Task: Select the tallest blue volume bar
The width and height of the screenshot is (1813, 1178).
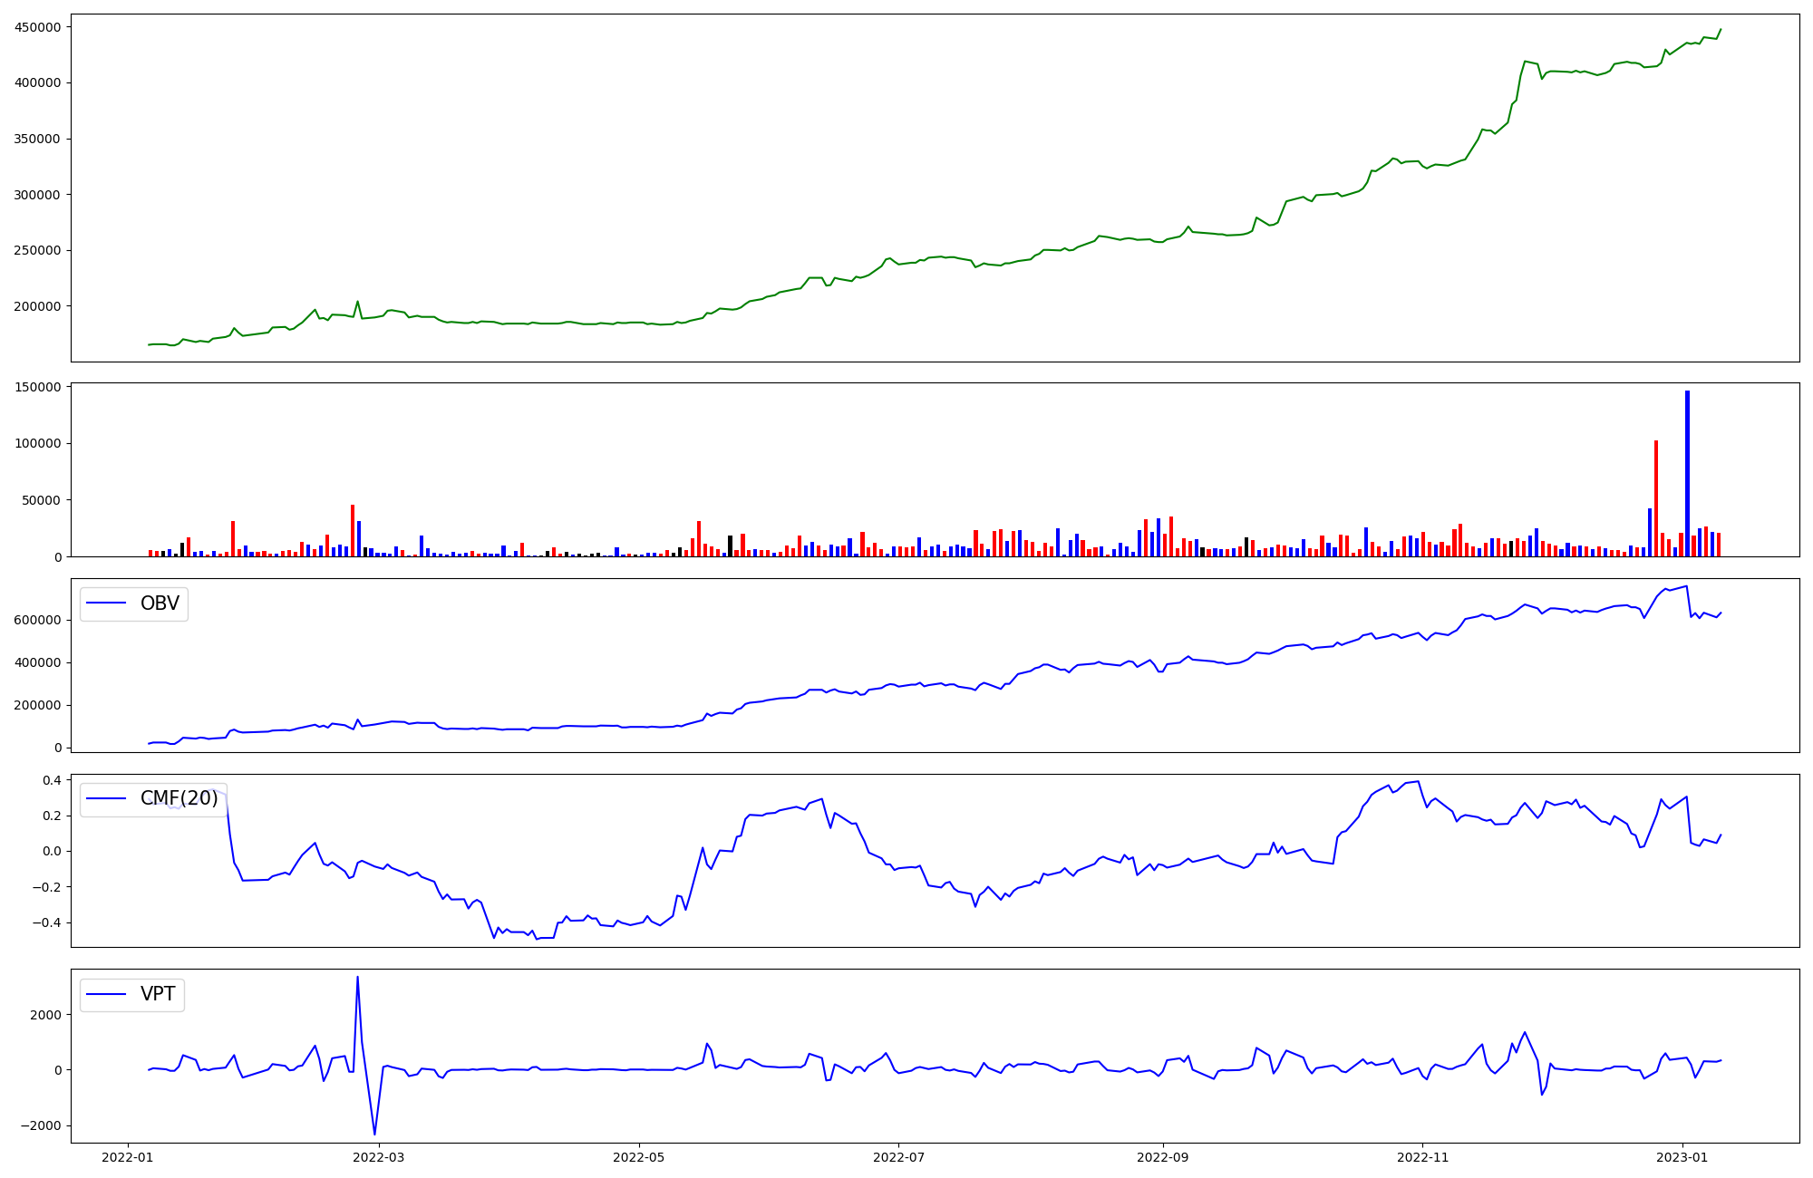Action: pos(1687,471)
